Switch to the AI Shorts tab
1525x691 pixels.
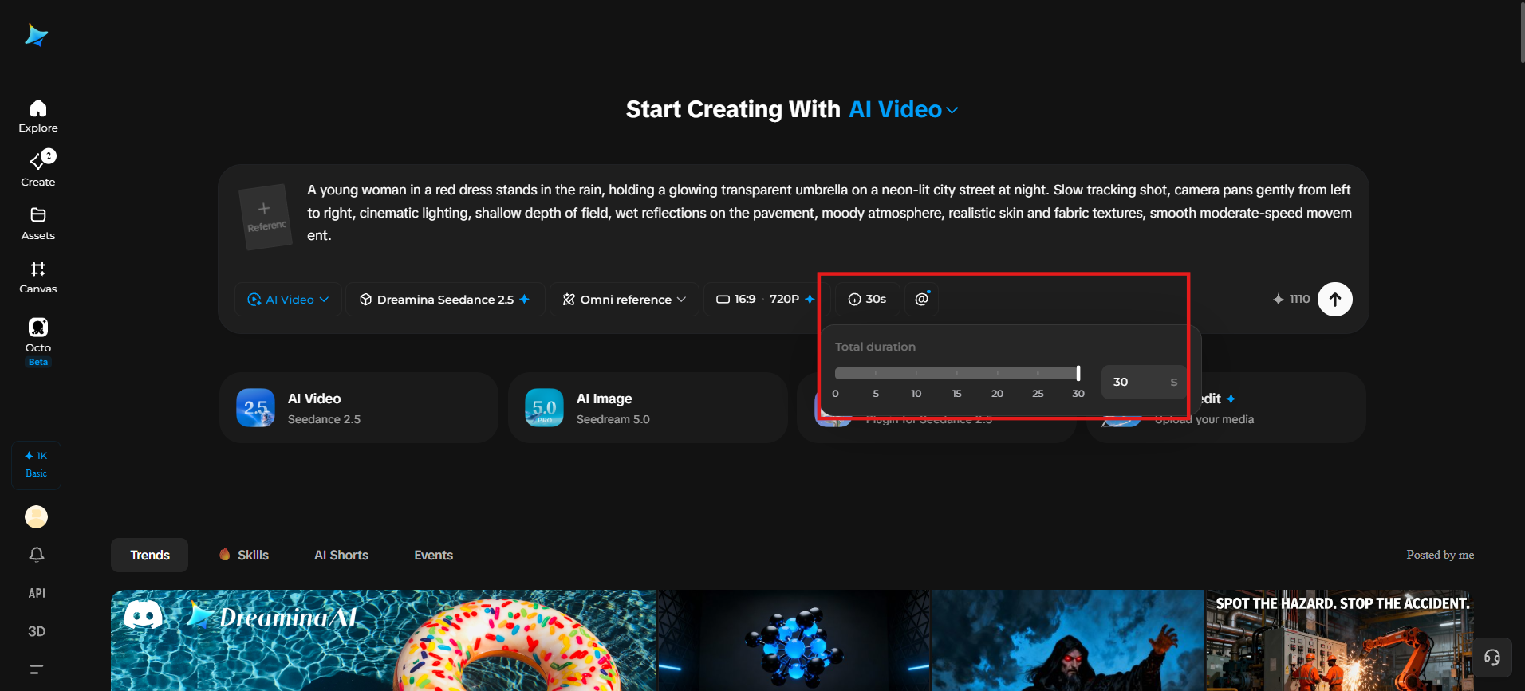pos(341,556)
